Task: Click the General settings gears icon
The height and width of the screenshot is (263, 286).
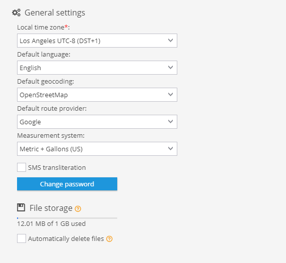Action: (x=17, y=13)
